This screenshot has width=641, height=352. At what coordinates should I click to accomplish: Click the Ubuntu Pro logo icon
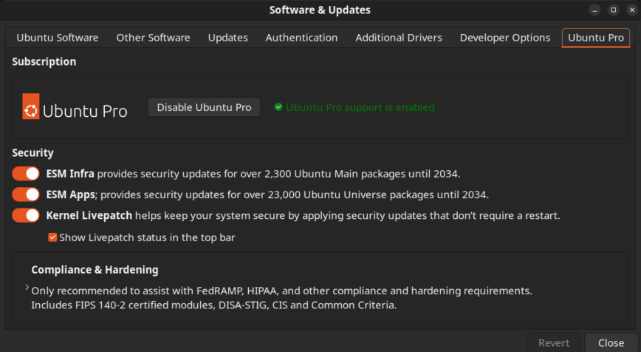[31, 108]
